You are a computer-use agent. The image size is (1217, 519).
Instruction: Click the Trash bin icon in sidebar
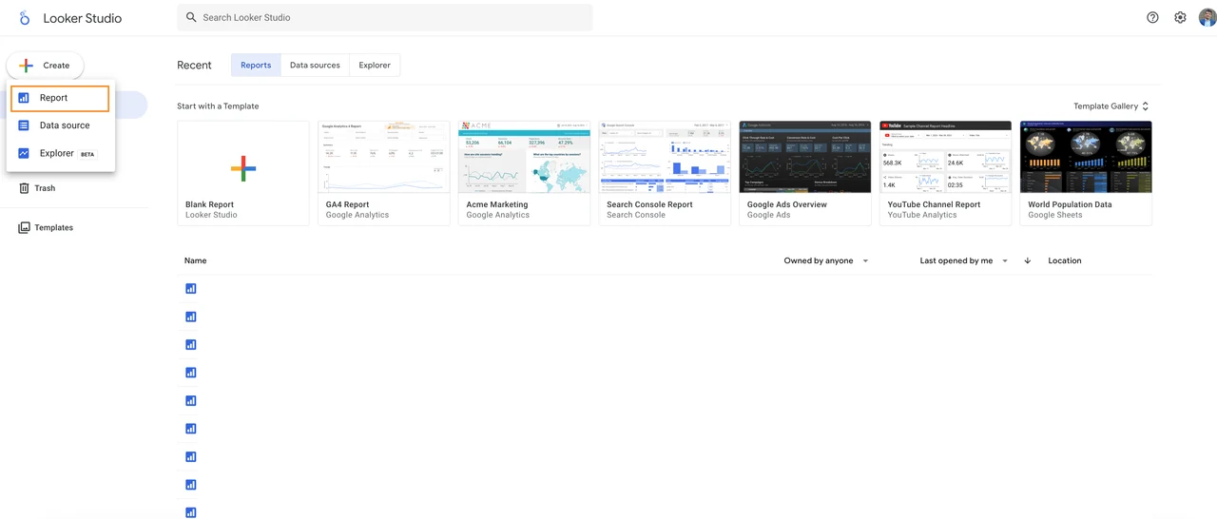24,188
